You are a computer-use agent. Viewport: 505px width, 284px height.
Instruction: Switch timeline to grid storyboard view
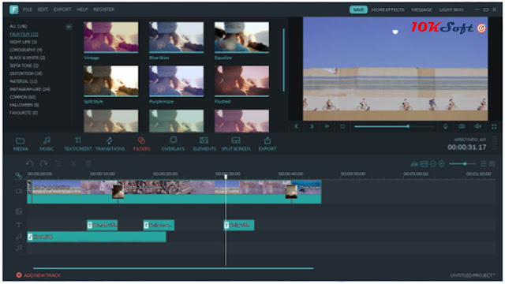[492, 164]
